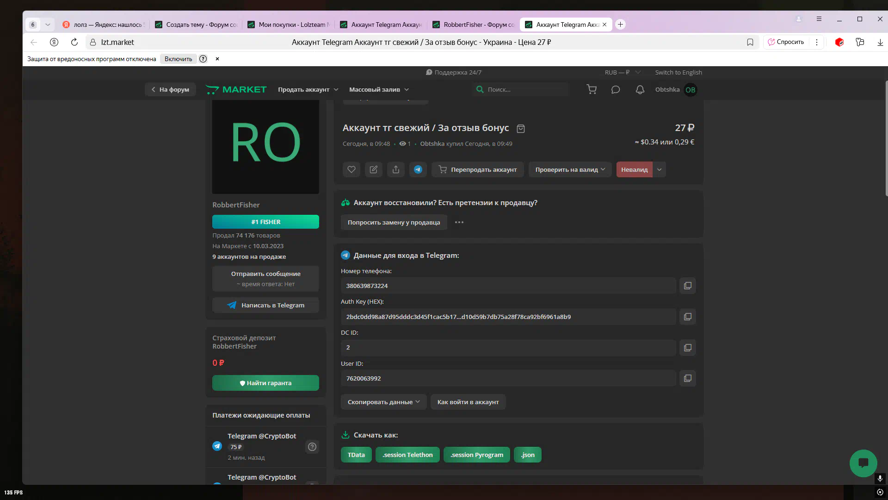888x500 pixels.
Task: Click the MARKET logo
Action: click(236, 89)
